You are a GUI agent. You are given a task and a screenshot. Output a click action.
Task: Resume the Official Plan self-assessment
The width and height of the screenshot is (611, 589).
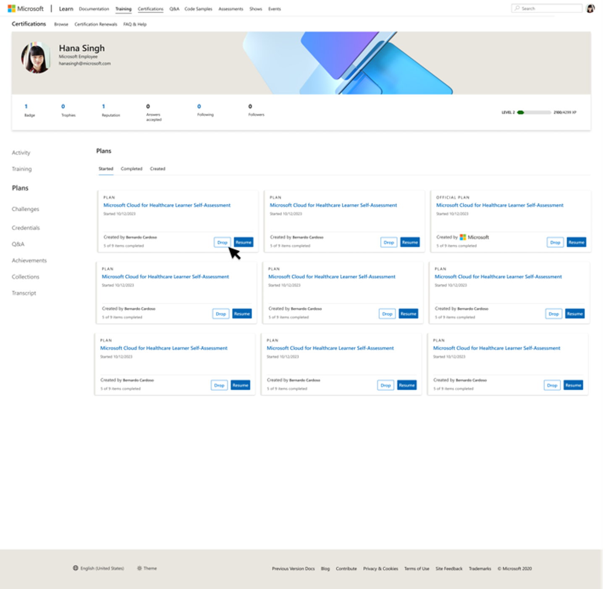pos(576,242)
